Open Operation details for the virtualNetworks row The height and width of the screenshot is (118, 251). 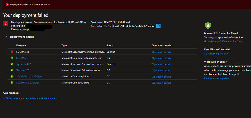click(161, 70)
